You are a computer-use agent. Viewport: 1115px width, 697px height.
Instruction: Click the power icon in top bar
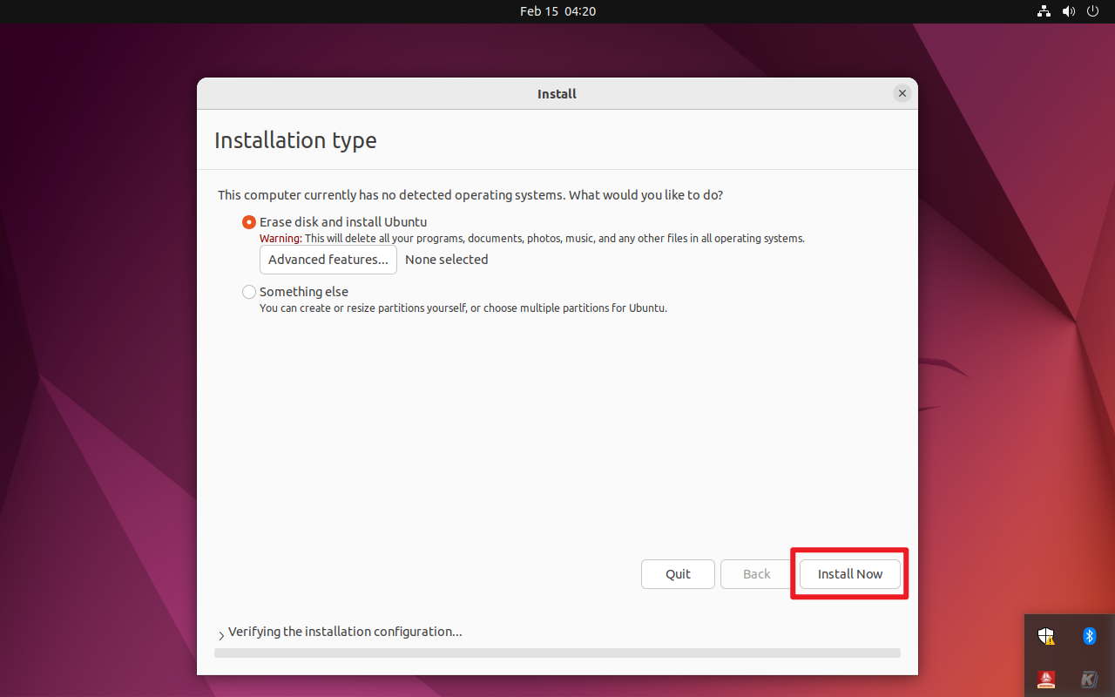[1094, 11]
